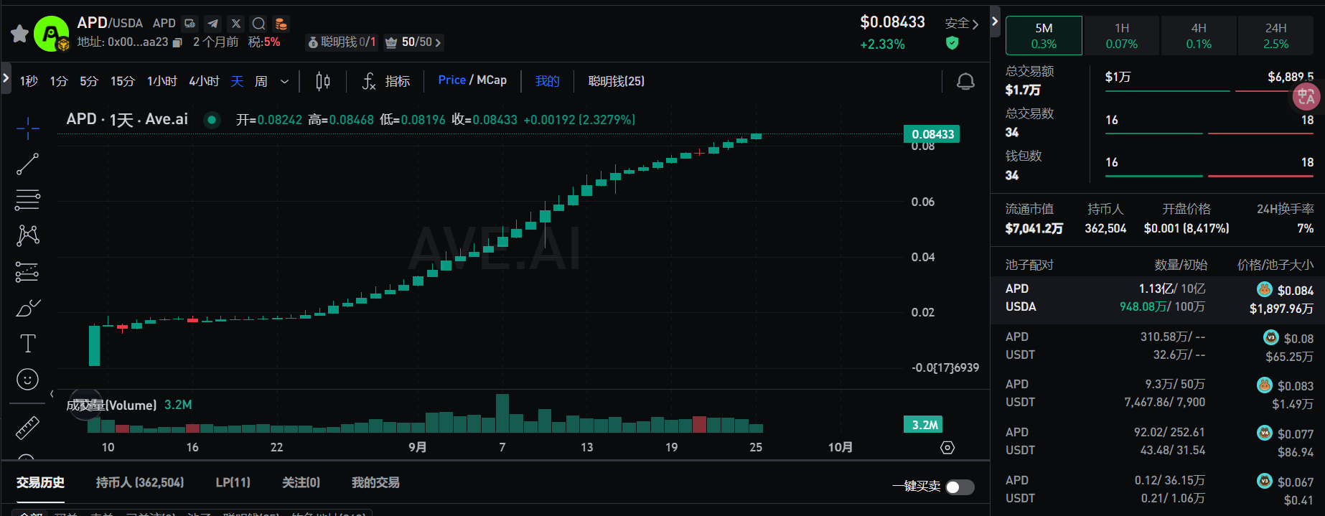Toggle the 一键买卖 switch
Image resolution: width=1325 pixels, height=516 pixels.
(x=960, y=487)
